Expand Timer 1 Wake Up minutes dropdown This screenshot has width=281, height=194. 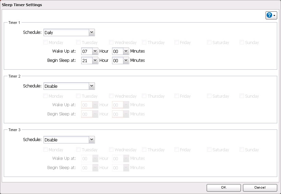[126, 52]
